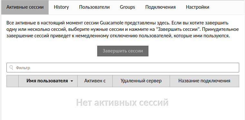Select the Настройки tab

[197, 7]
